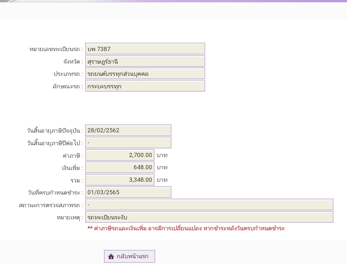This screenshot has height=264, width=347.
Task: Click the red note about ค่าภาษีรถและเงินเพิ่ม
Action: point(186,228)
